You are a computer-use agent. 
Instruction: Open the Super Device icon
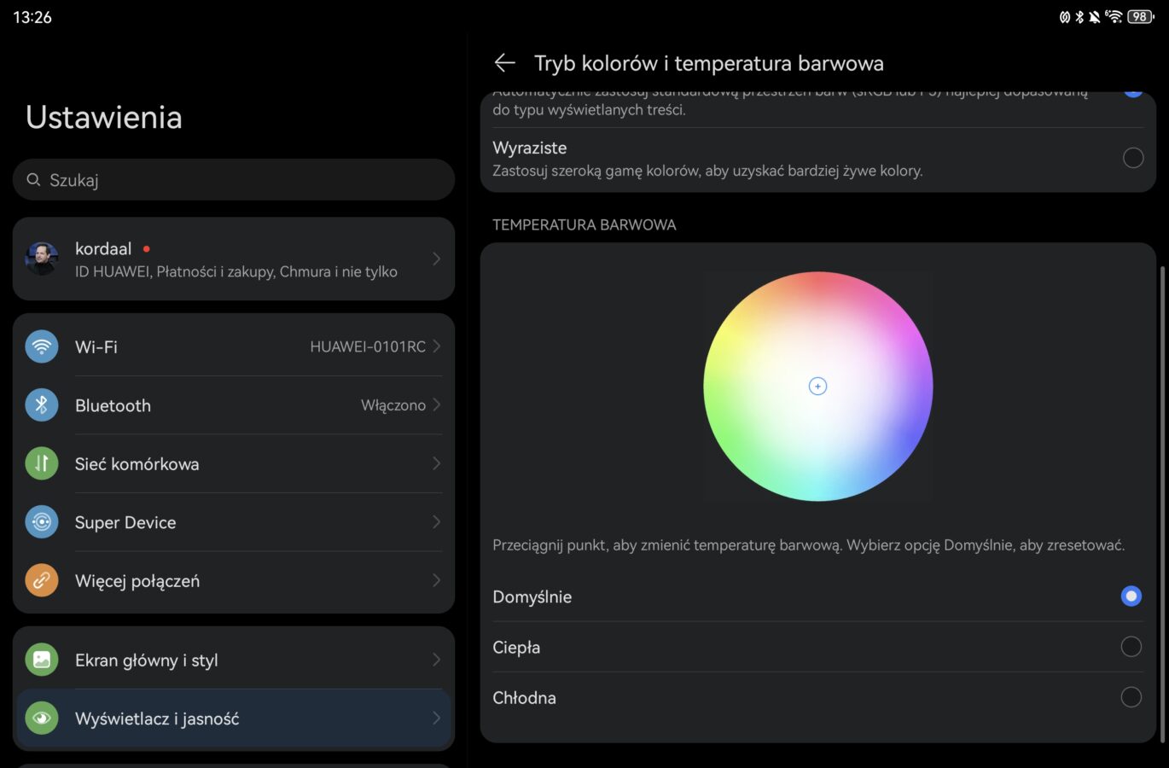[42, 522]
